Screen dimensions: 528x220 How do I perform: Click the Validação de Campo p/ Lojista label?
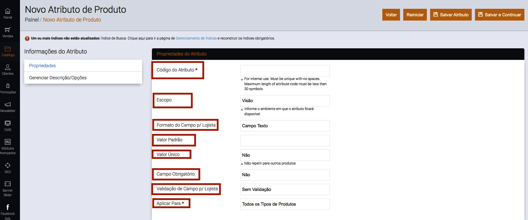tap(187, 189)
